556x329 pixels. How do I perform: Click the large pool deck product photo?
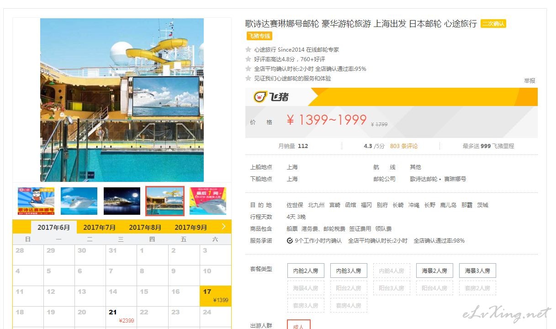122,100
